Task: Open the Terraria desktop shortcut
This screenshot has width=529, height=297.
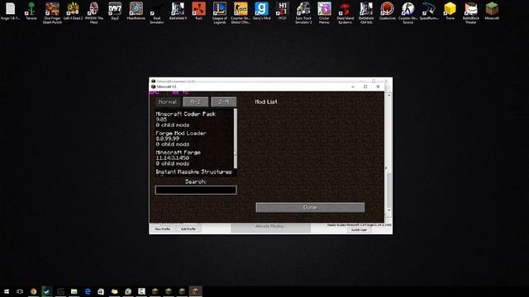Action: (31, 11)
